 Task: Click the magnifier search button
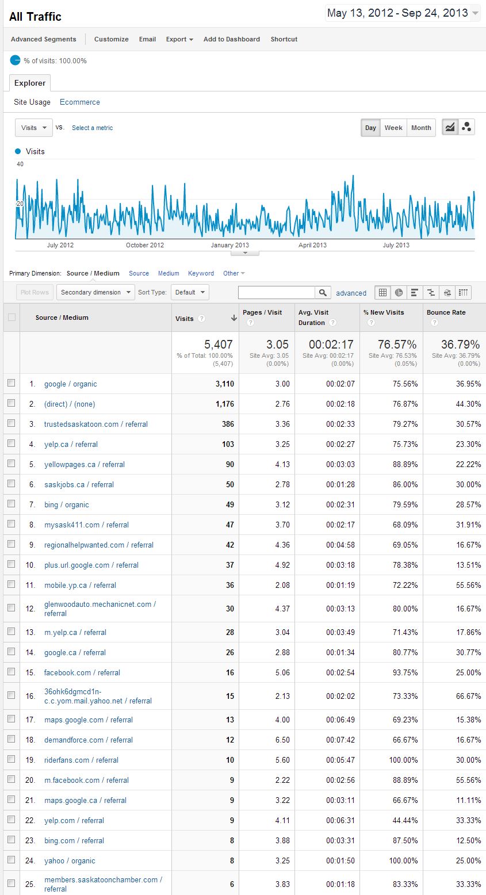(323, 293)
